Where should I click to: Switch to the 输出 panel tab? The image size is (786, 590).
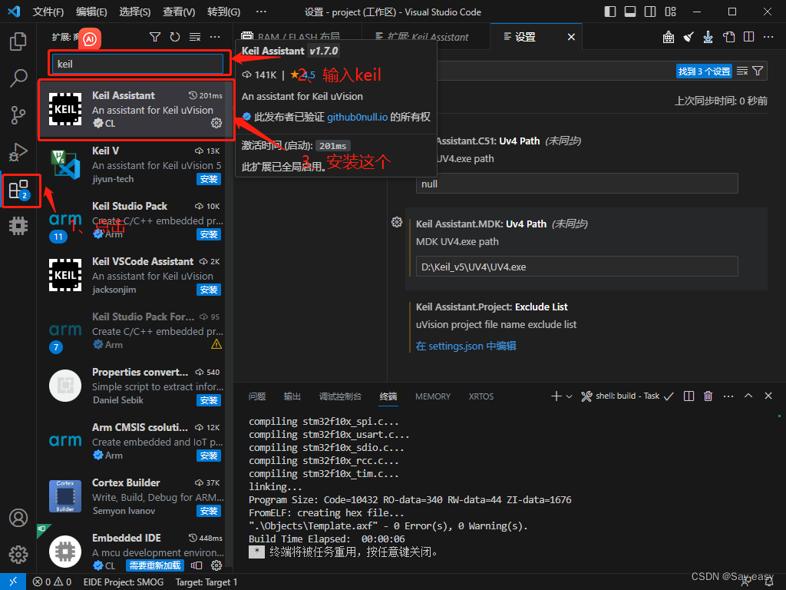pos(292,396)
